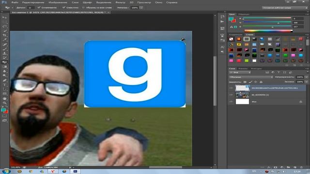Apply the white style swatch
The image size is (310, 174).
click(254, 61)
